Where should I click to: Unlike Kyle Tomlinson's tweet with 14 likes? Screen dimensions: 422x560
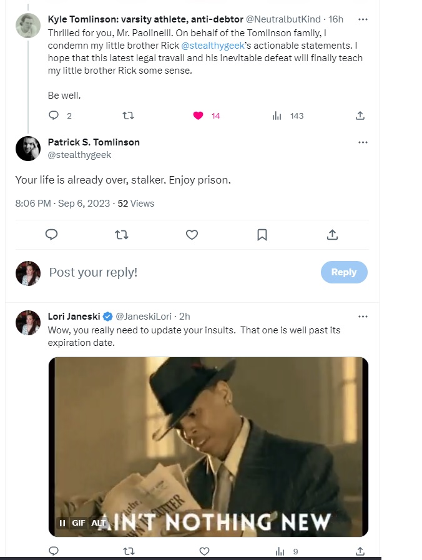tap(199, 115)
